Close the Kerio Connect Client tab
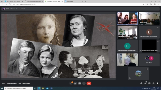161x90 pixels. coord(23,1)
